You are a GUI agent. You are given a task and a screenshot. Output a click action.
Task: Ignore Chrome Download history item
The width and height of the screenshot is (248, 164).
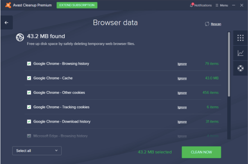(182, 121)
